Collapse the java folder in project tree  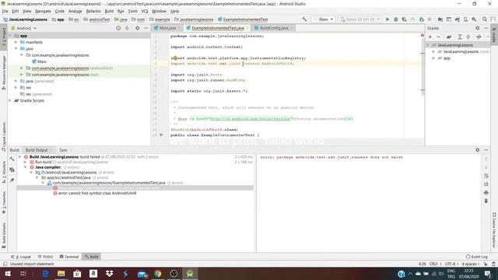[16, 48]
